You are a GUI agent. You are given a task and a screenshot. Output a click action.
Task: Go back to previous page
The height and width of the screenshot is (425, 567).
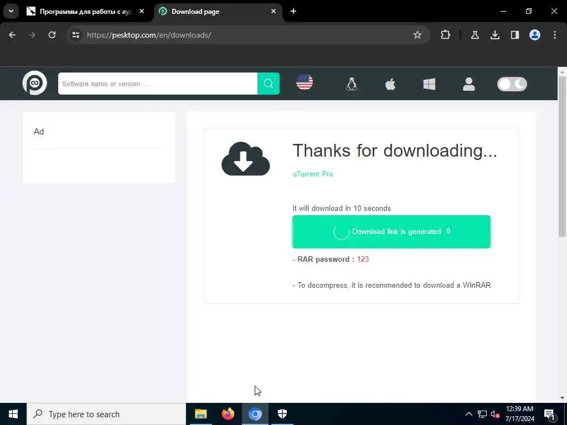tap(12, 35)
